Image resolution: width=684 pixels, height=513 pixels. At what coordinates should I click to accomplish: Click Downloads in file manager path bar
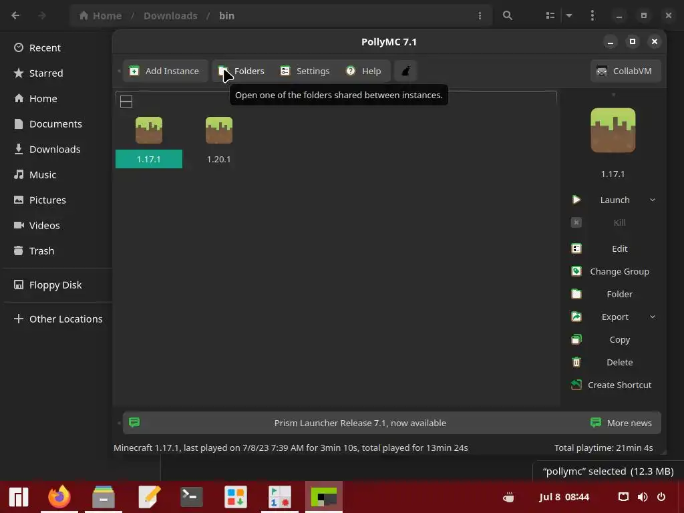pos(170,16)
